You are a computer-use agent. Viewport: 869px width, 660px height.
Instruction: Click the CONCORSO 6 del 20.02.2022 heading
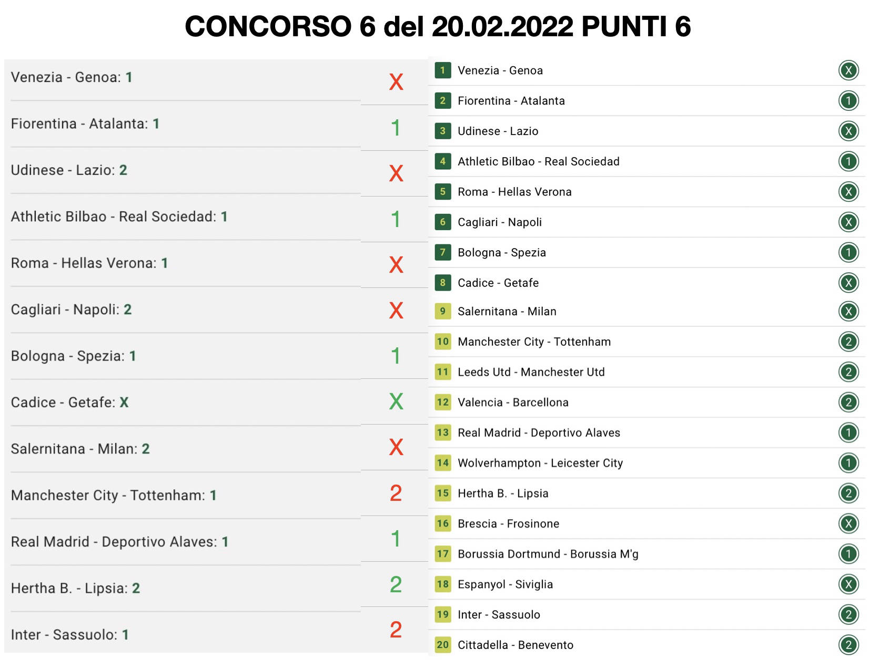pyautogui.click(x=438, y=26)
